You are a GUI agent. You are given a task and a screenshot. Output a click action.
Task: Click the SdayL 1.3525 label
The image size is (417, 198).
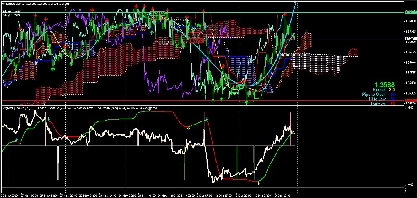click(x=11, y=15)
